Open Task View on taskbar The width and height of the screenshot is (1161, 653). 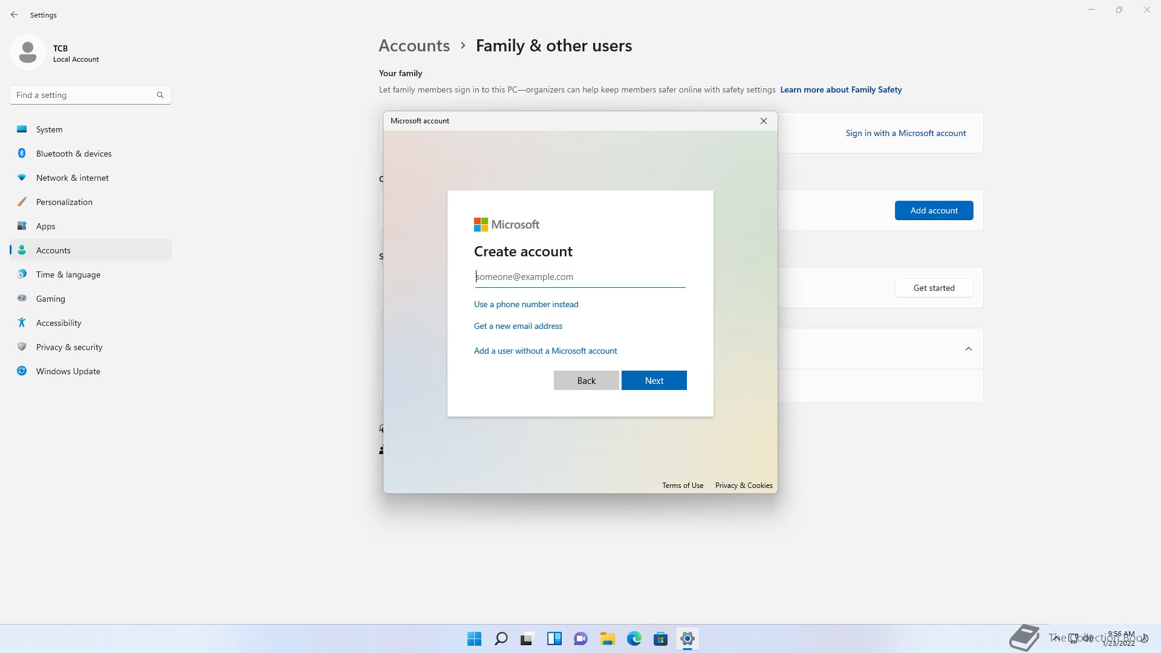[x=527, y=638]
